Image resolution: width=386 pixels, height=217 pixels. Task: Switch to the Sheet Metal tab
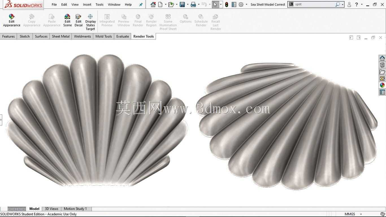[x=61, y=36]
